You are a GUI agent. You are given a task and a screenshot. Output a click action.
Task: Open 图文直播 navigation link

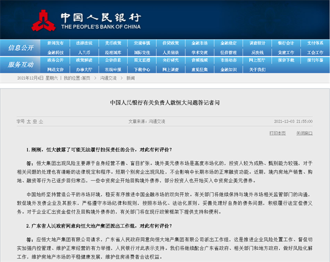click(142, 60)
